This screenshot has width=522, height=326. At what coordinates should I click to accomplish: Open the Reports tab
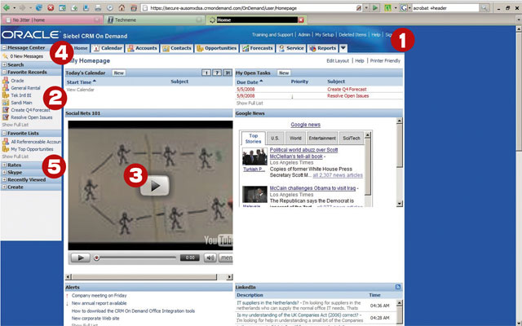(323, 48)
